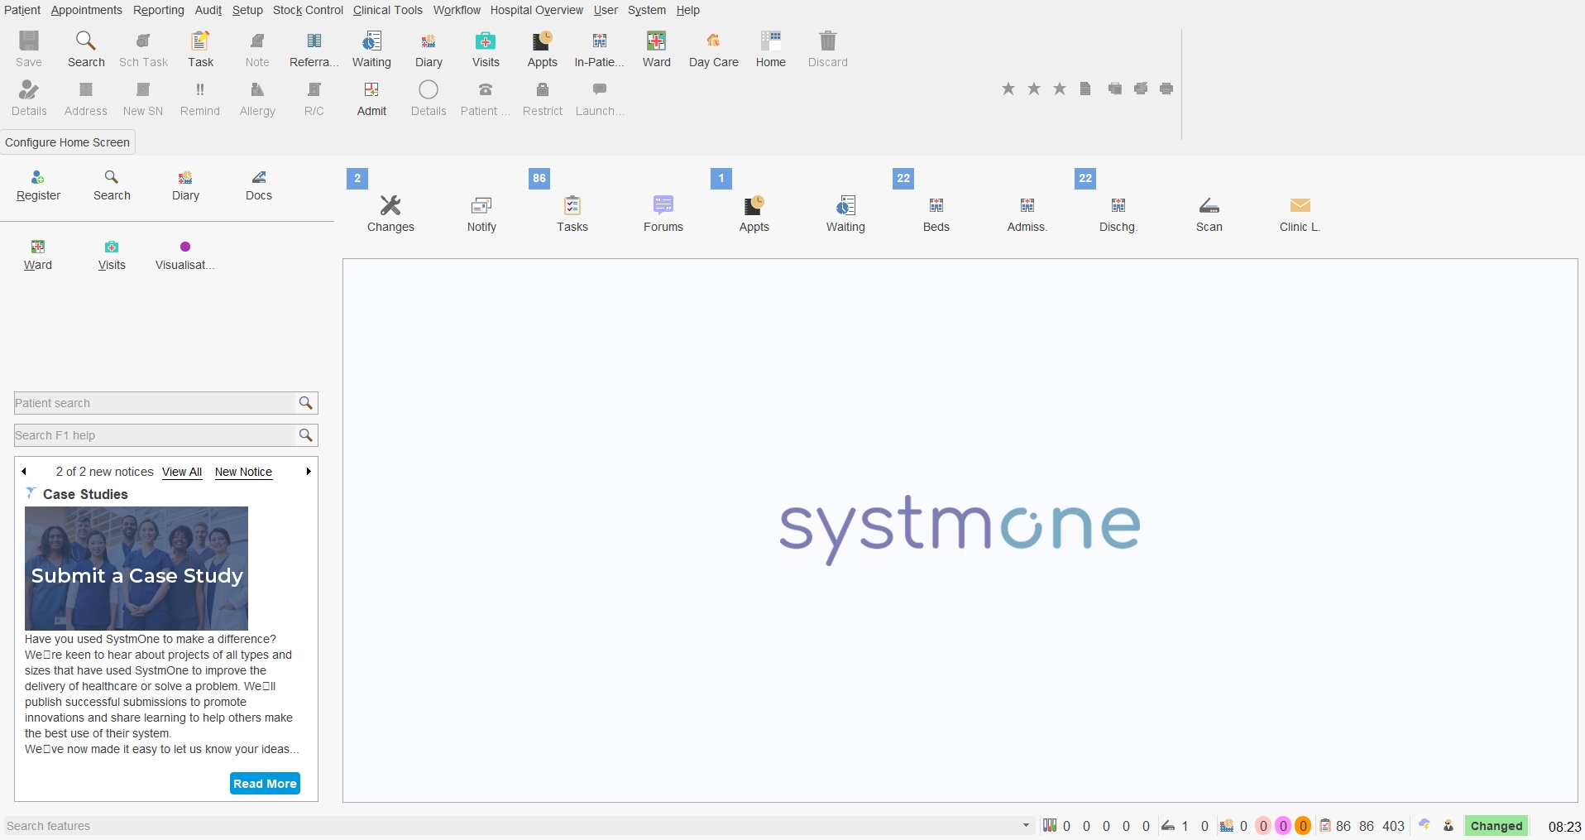Click the New Notice link

[243, 472]
